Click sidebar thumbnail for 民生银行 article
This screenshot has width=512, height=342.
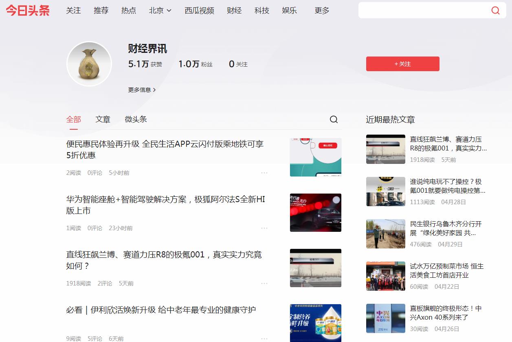[x=386, y=234]
